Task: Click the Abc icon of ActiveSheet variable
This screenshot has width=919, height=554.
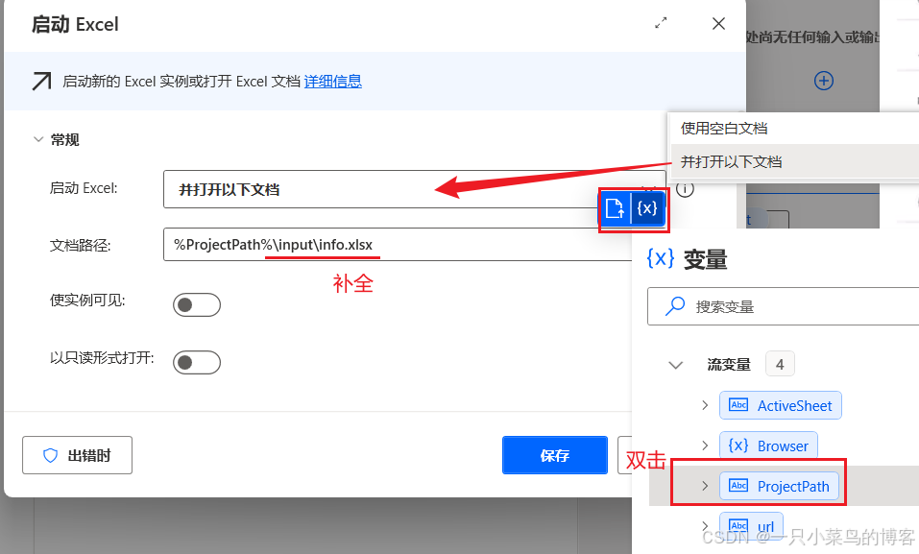Action: tap(738, 405)
